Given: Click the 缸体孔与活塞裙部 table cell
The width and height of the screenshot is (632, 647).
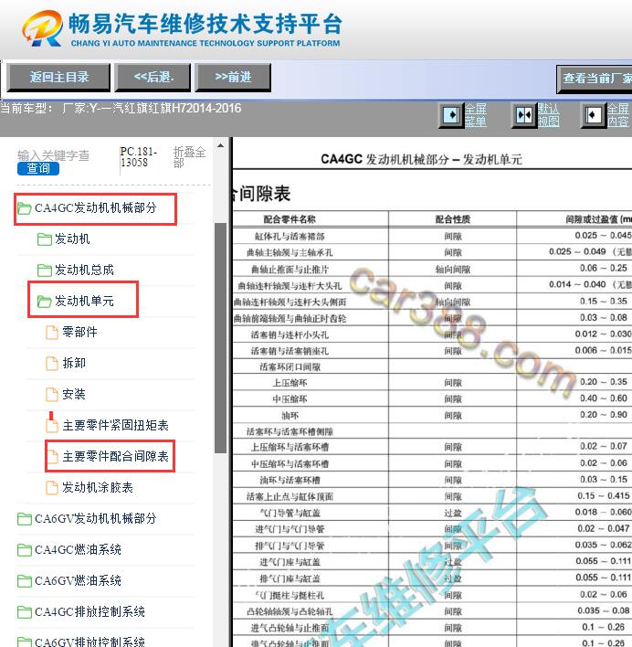Looking at the screenshot, I should 290,236.
